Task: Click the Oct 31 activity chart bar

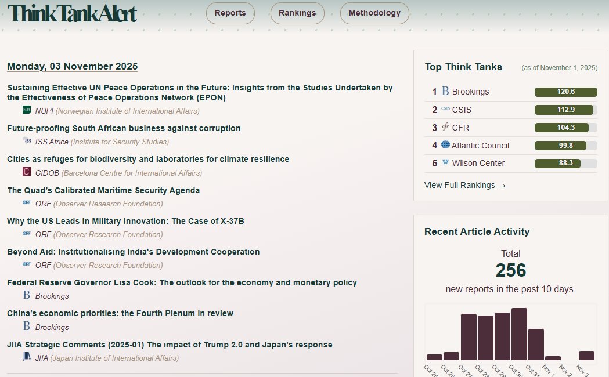Action: (x=536, y=345)
